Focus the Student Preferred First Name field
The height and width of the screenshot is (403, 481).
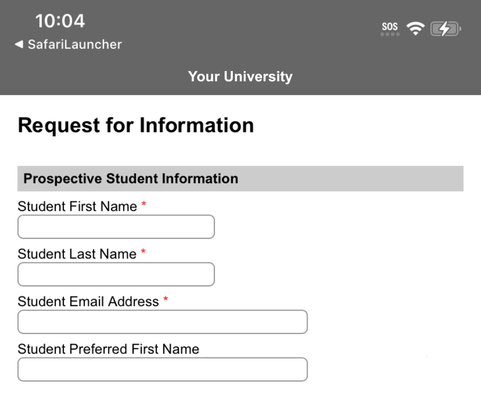pos(162,369)
